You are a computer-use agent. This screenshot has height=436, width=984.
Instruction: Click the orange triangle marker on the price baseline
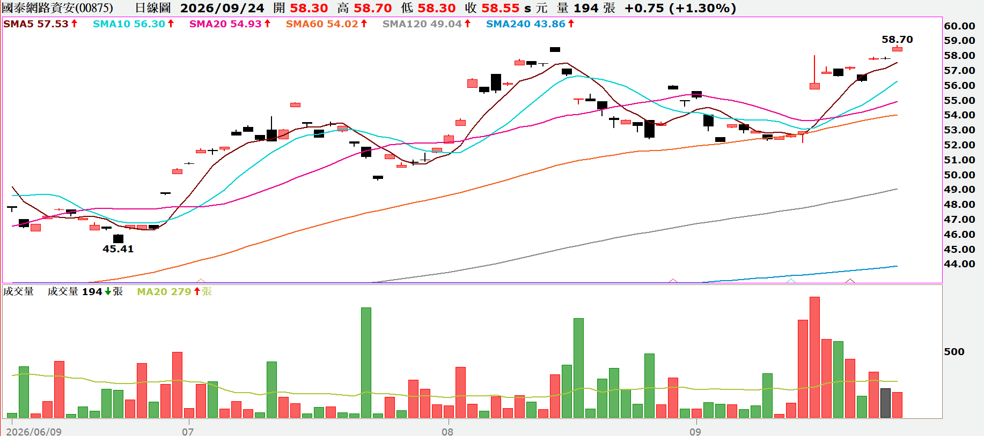pyautogui.click(x=201, y=281)
